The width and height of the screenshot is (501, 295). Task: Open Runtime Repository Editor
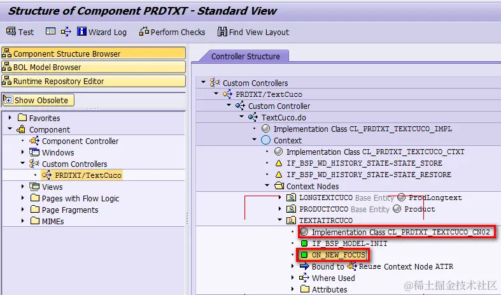click(x=94, y=81)
